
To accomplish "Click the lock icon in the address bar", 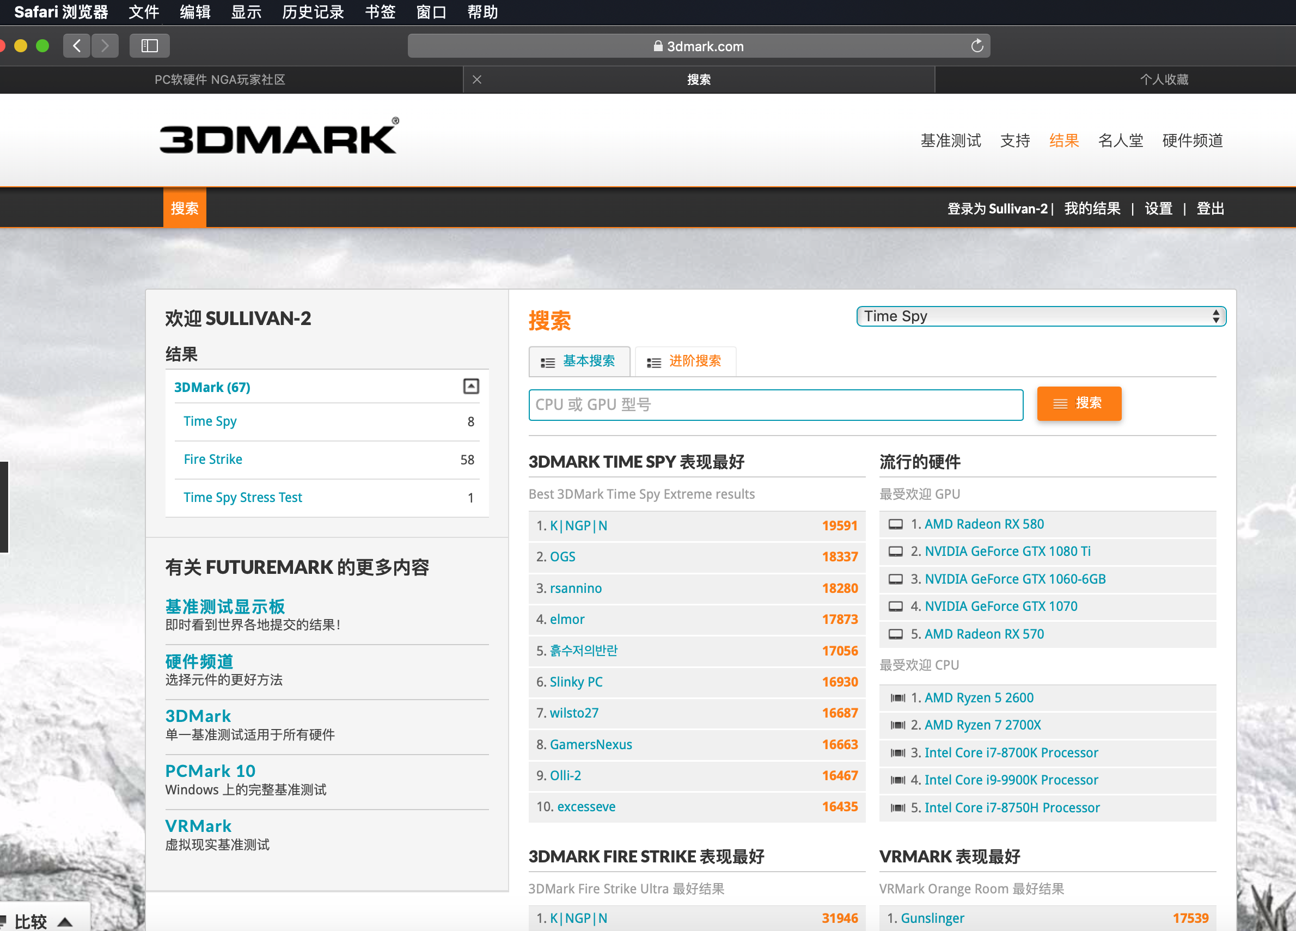I will (658, 46).
